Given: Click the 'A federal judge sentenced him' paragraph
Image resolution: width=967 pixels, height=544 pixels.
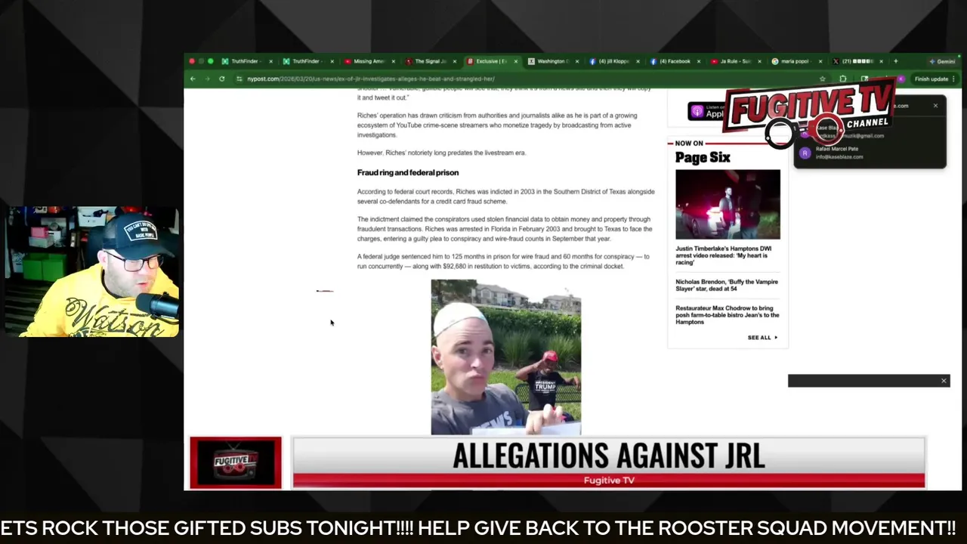Looking at the screenshot, I should click(x=503, y=261).
